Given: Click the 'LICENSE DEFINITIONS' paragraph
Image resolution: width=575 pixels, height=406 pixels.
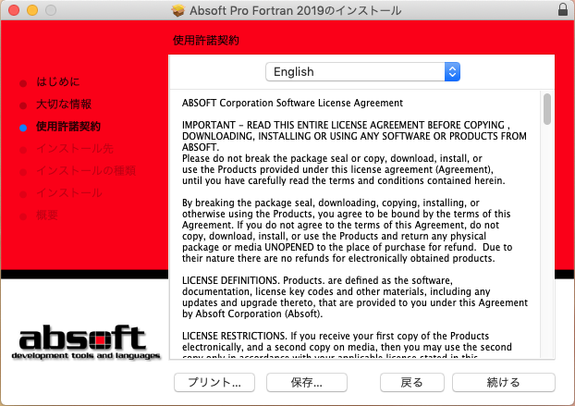Looking at the screenshot, I should pos(355,297).
